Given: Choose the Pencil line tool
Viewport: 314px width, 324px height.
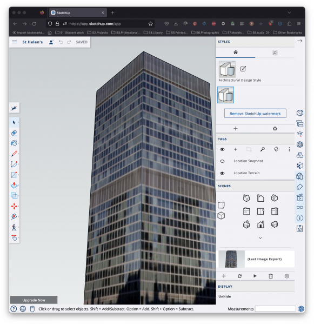Looking at the screenshot, I should (14, 154).
